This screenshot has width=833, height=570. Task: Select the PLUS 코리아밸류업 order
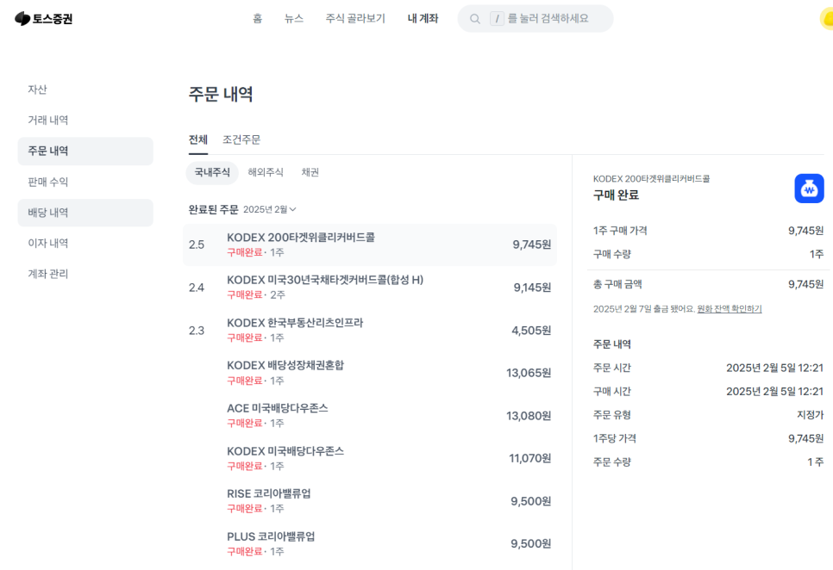[x=370, y=544]
